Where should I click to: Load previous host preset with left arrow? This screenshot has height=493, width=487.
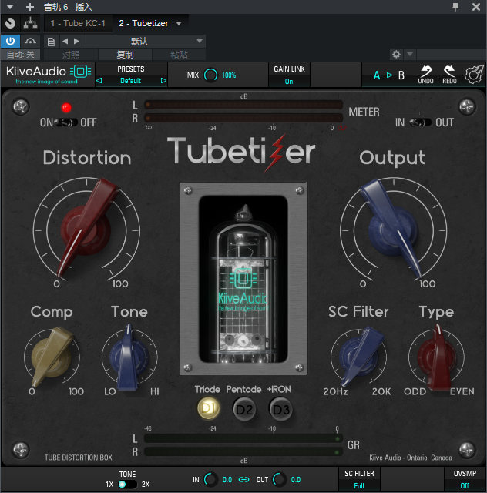pyautogui.click(x=65, y=41)
